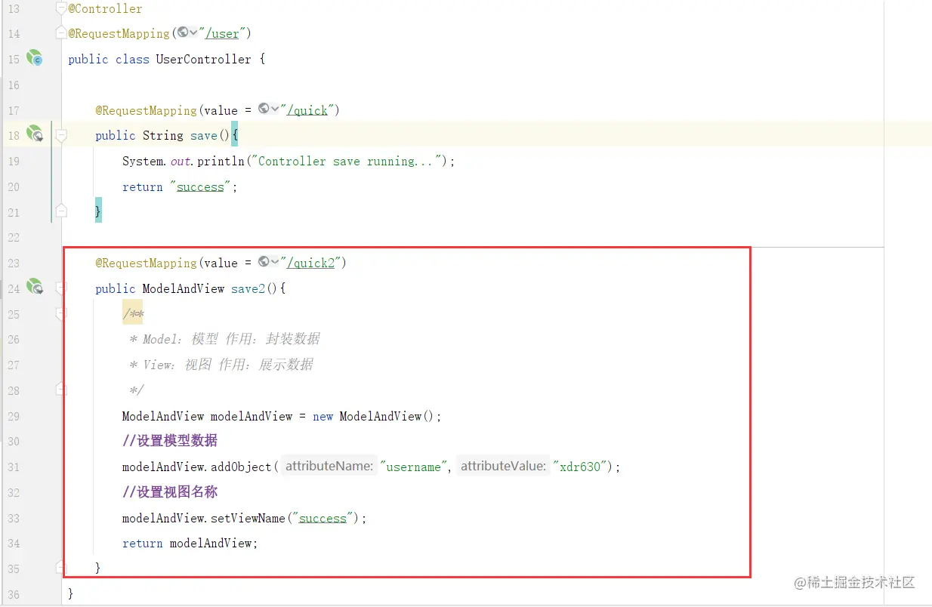Screen dimensions: 932x607
Task: Click the setViewName method call
Action: (248, 518)
